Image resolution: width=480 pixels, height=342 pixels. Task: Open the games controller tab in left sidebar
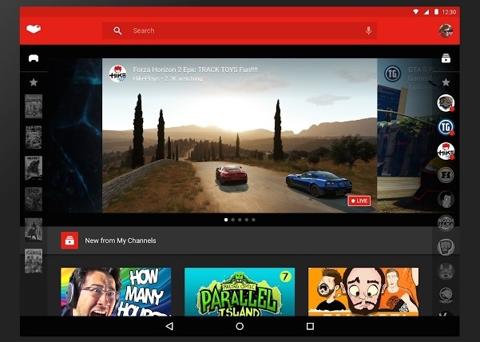point(34,58)
